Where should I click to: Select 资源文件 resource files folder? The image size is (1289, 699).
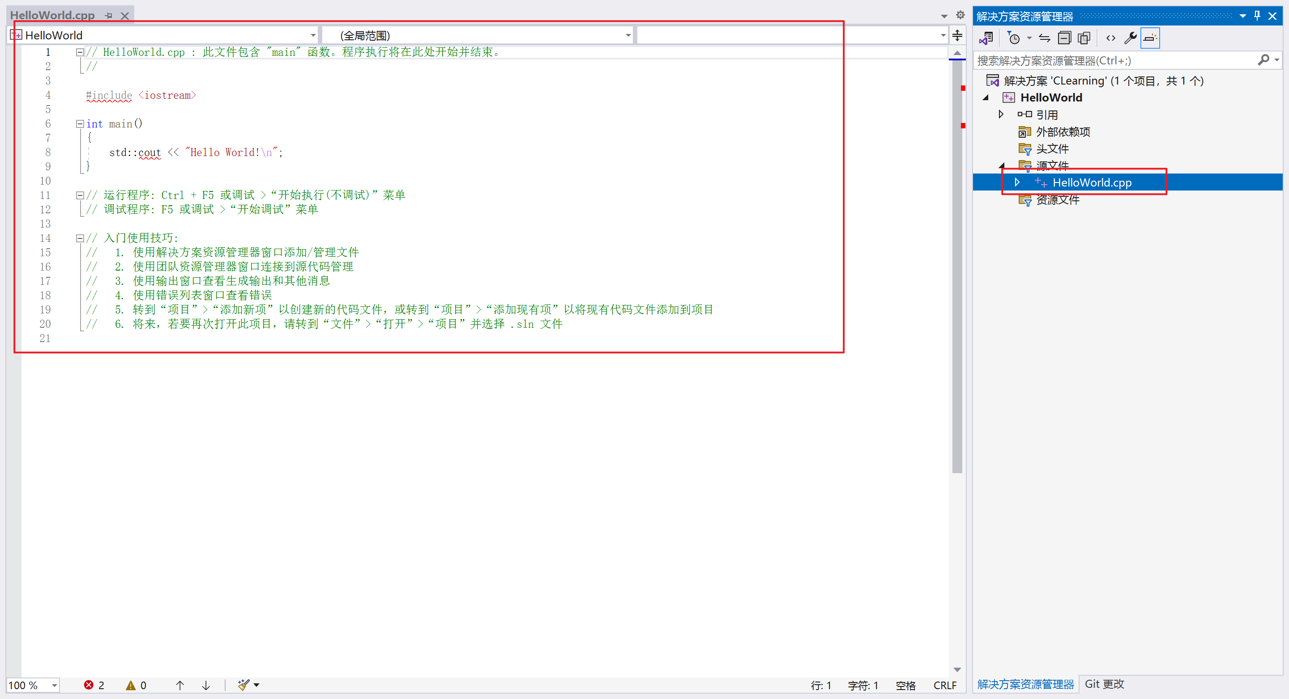[1057, 199]
